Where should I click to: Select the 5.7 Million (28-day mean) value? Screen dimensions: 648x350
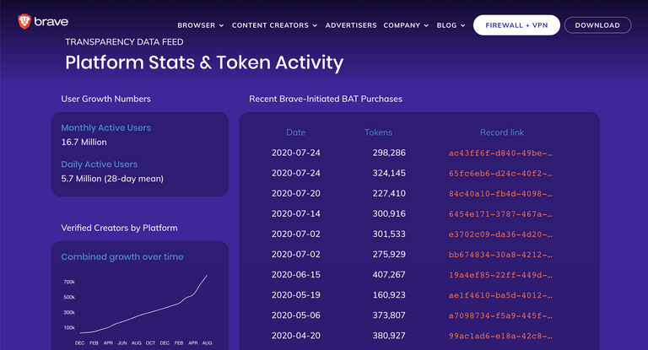point(112,179)
